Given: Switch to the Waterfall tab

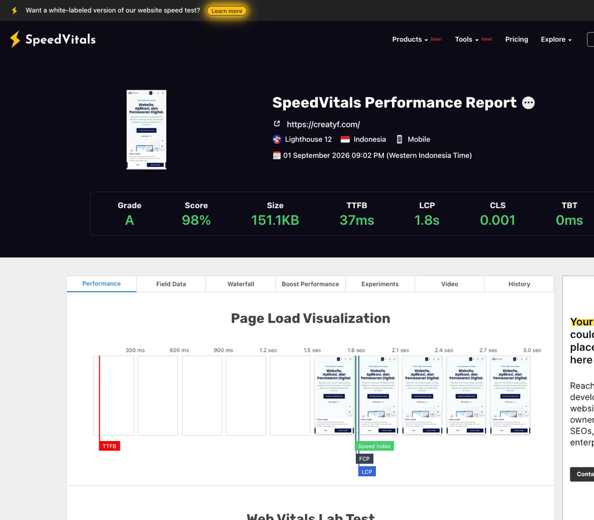Looking at the screenshot, I should tap(241, 284).
